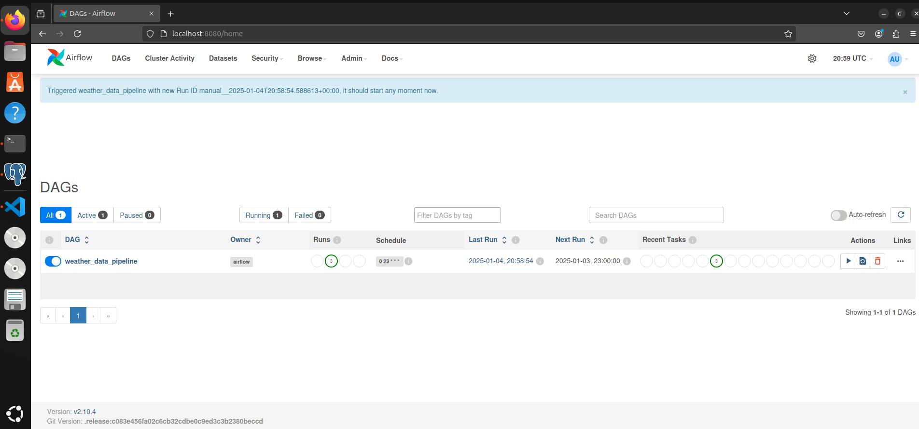Click the info icon beside Next Run header

coord(603,240)
